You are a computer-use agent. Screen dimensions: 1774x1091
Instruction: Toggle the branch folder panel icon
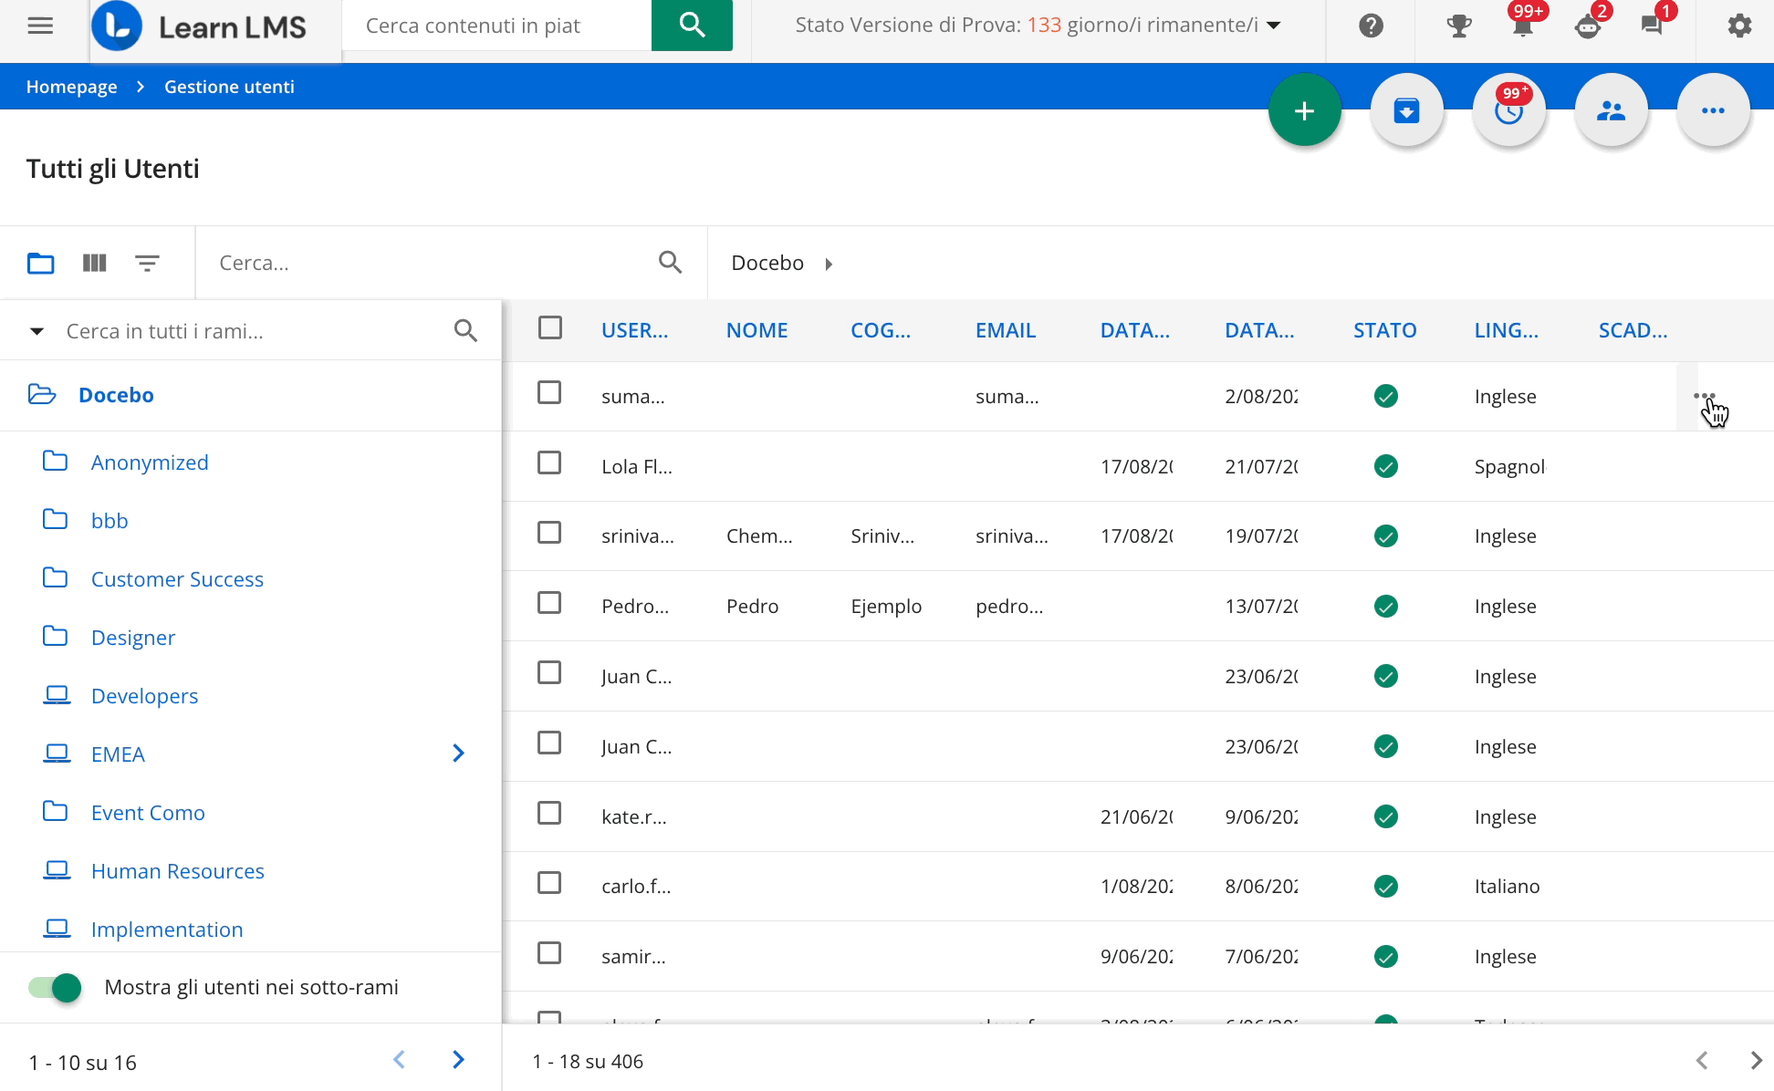[41, 263]
